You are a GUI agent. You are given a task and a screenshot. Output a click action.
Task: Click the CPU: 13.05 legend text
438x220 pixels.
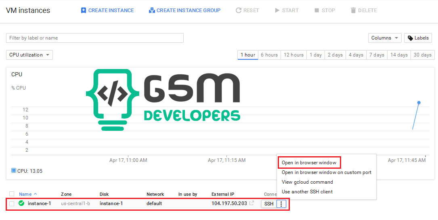(30, 171)
